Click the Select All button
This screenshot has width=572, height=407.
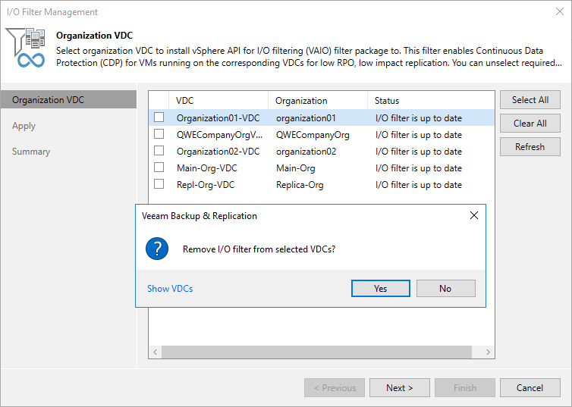[x=530, y=100]
